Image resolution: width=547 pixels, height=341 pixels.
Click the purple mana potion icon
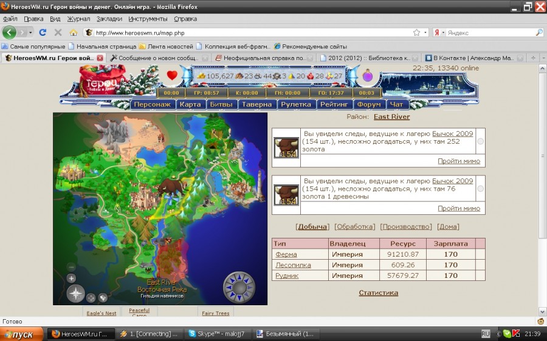click(x=368, y=76)
